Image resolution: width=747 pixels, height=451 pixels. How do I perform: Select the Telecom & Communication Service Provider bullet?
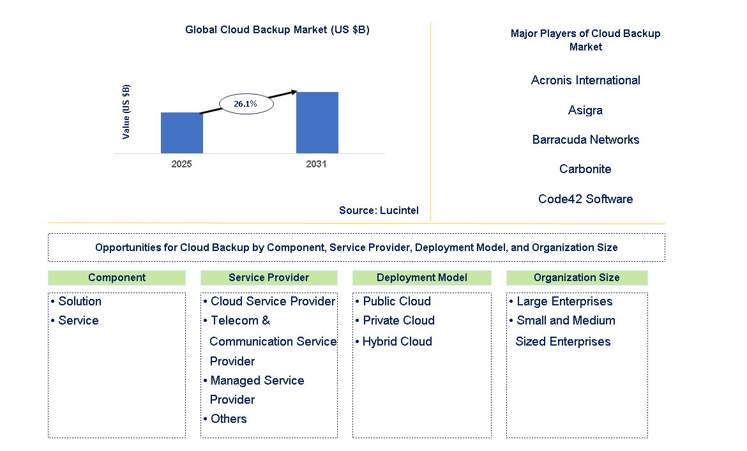[x=270, y=340]
